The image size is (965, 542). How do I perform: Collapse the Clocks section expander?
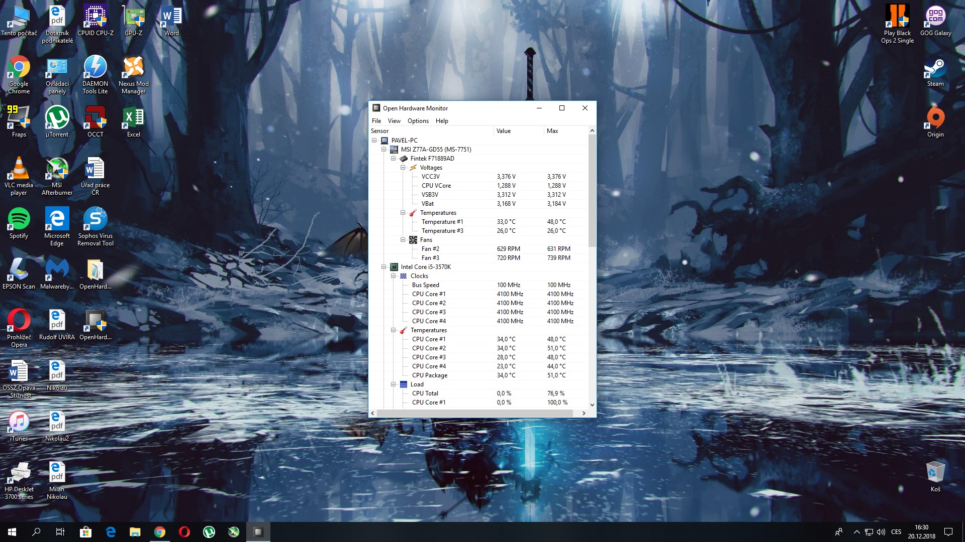[x=393, y=276]
